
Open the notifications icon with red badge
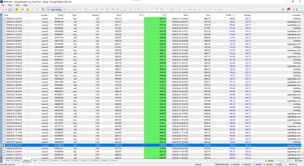289,9
